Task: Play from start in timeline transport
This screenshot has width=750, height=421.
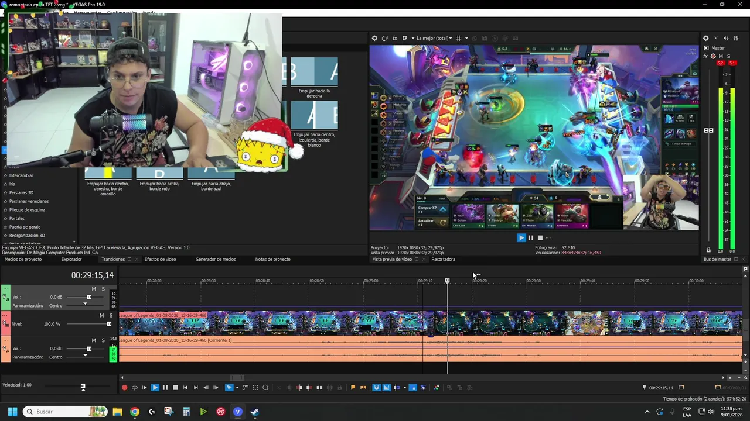Action: pos(144,387)
